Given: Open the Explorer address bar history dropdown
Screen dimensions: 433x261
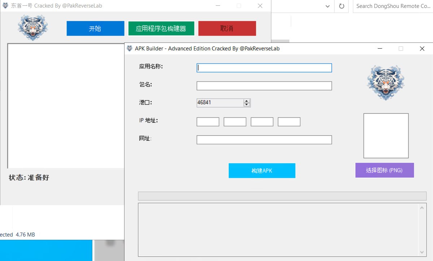Looking at the screenshot, I should pos(328,6).
